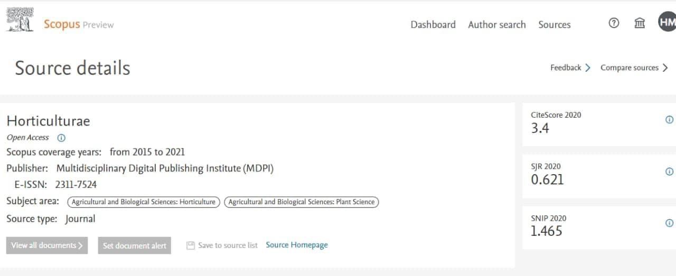Click the institution building icon
Screen dimensions: 676x276
pos(640,23)
